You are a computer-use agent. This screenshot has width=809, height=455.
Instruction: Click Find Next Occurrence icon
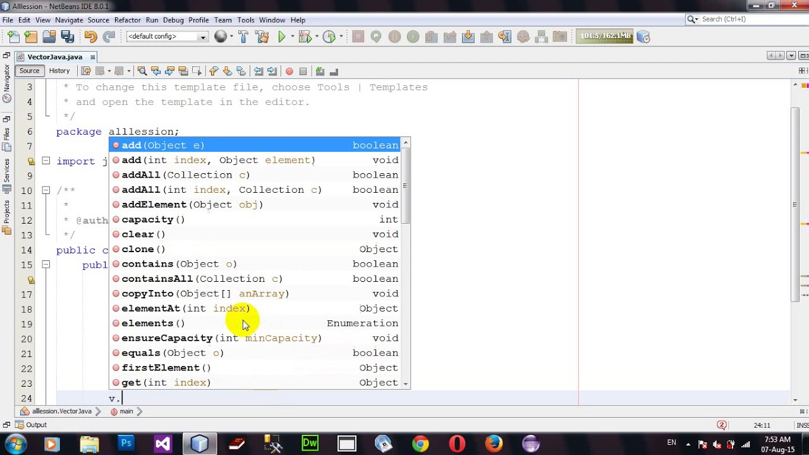[x=169, y=71]
